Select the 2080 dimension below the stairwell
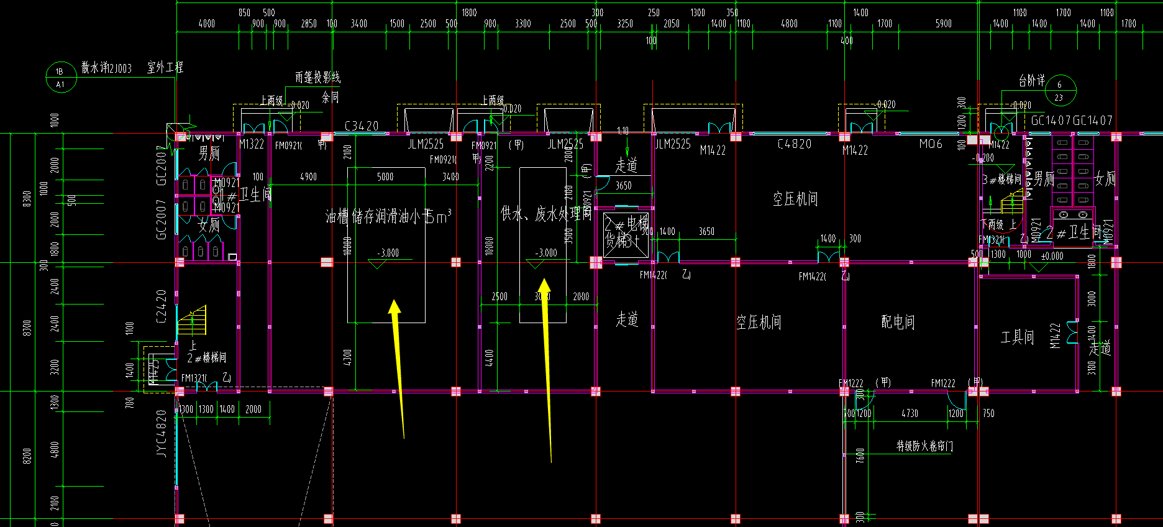Screen dimensions: 1163x527 [253, 410]
